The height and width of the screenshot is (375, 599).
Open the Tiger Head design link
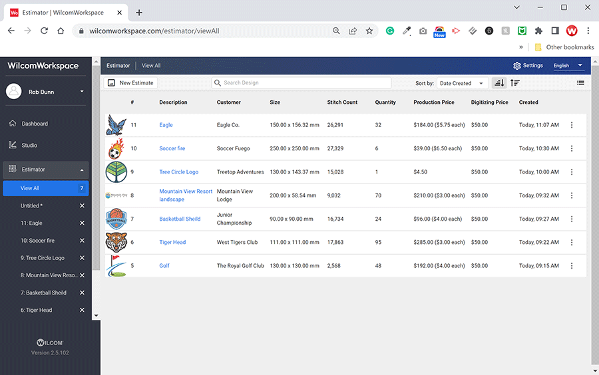[172, 243]
